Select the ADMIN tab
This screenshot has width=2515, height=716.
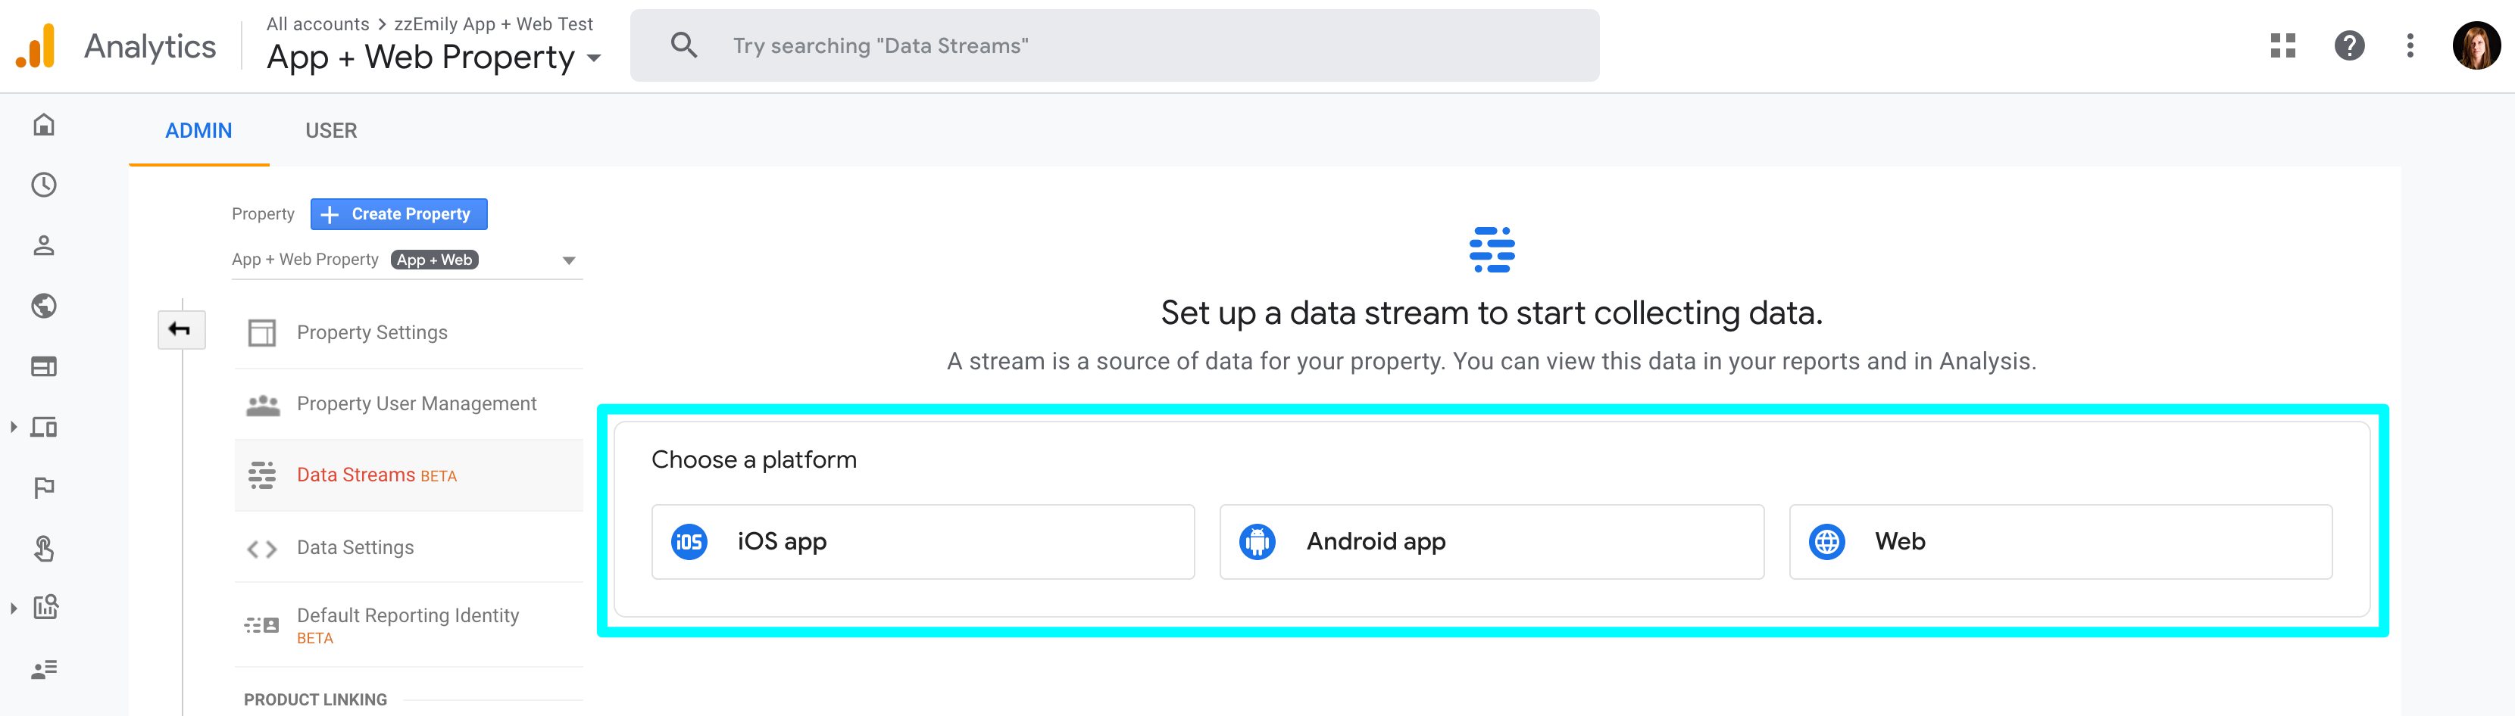[x=198, y=131]
